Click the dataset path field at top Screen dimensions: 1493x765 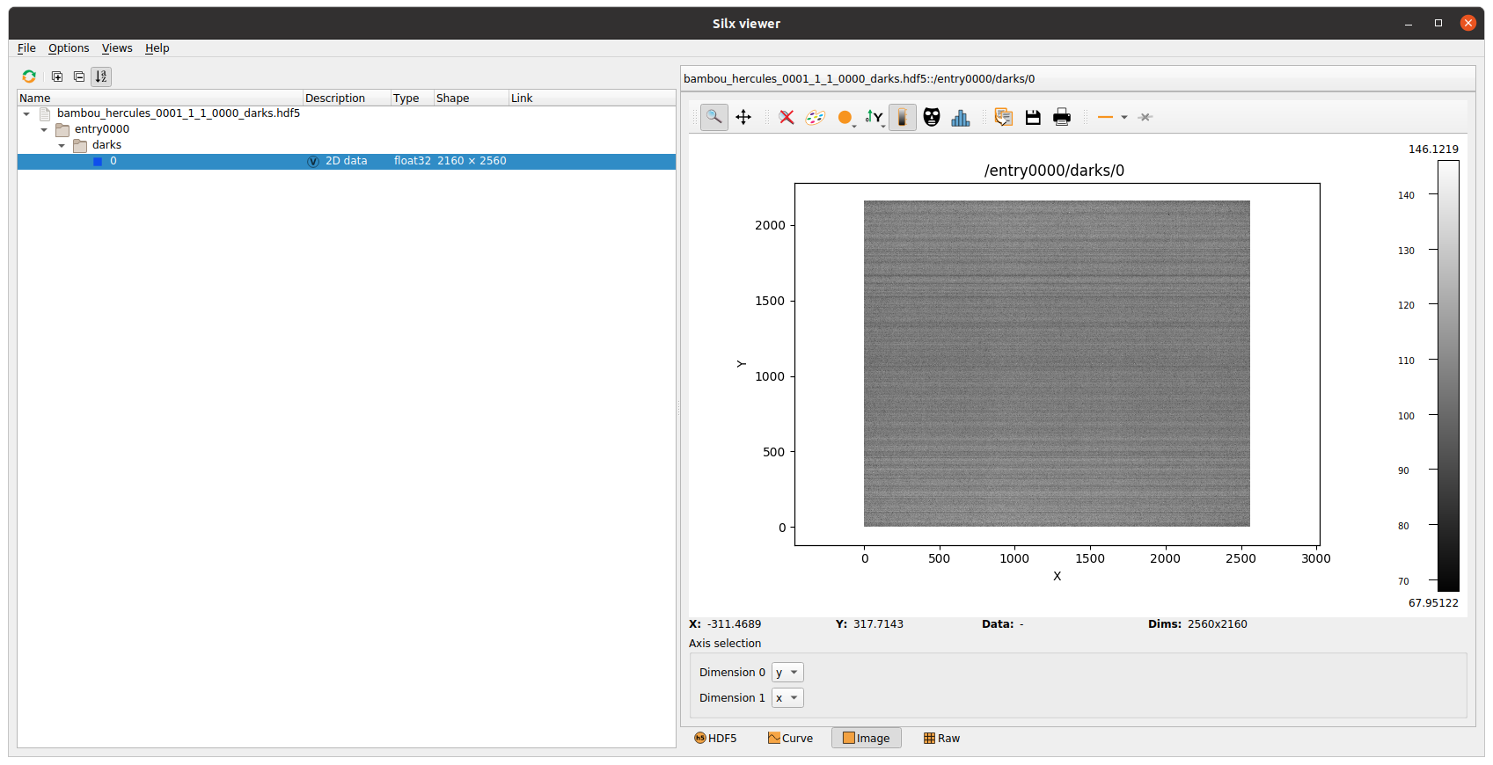click(1078, 78)
